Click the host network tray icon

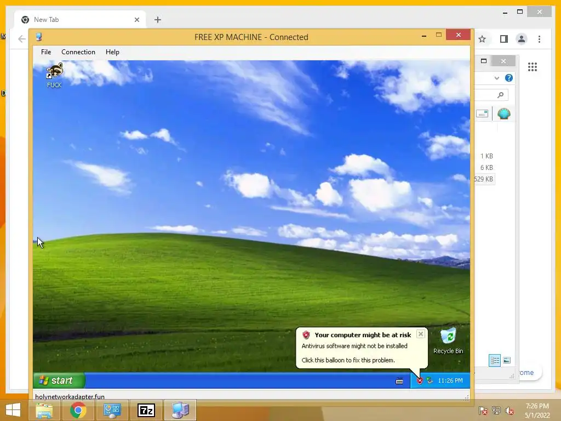[496, 411]
